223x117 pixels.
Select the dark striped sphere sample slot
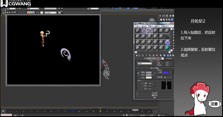click(138, 31)
